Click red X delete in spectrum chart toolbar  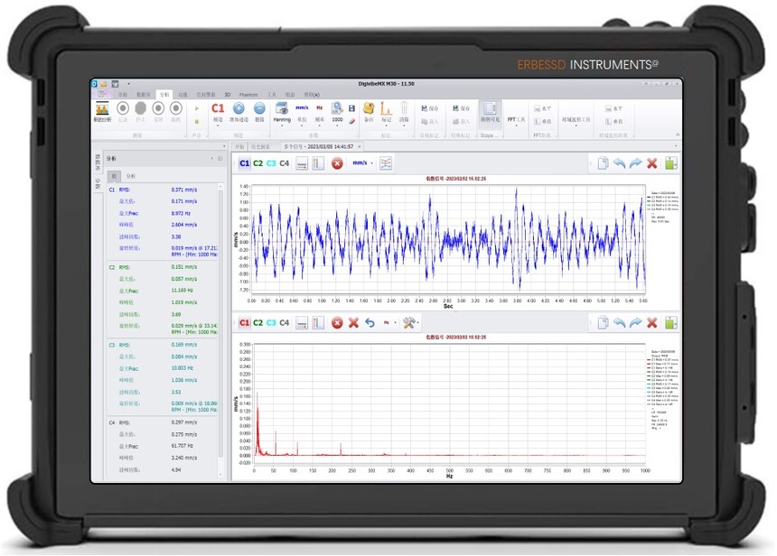651,322
